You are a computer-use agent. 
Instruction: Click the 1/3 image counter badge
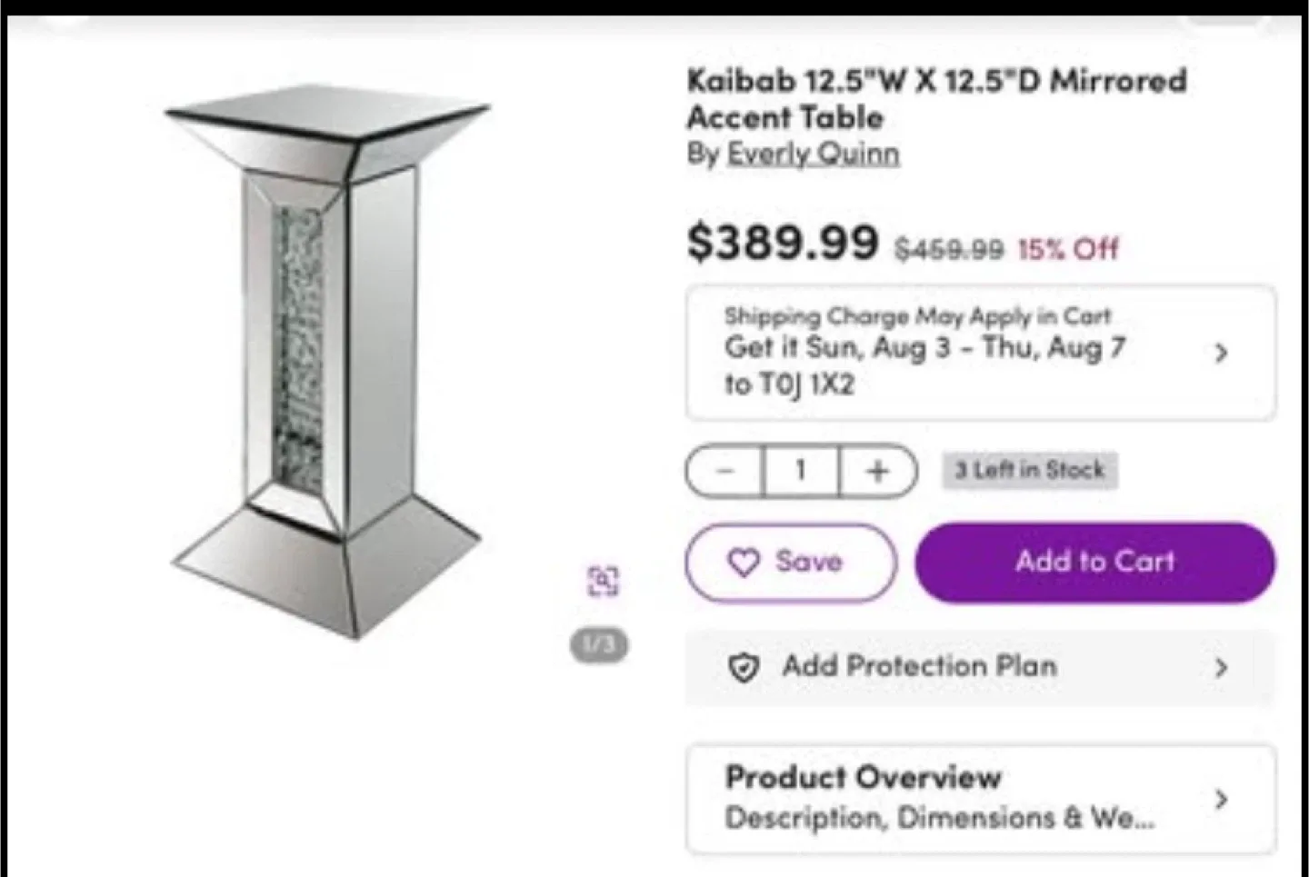point(600,644)
